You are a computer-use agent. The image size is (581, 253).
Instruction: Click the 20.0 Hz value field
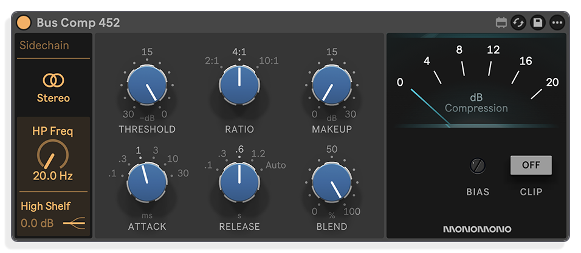(53, 176)
